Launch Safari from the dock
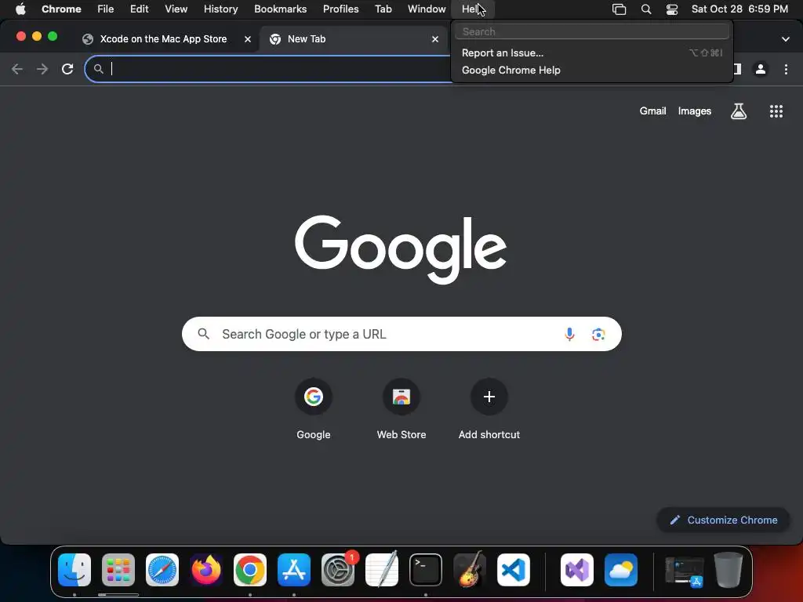Screen dimensions: 803x602 [162, 570]
